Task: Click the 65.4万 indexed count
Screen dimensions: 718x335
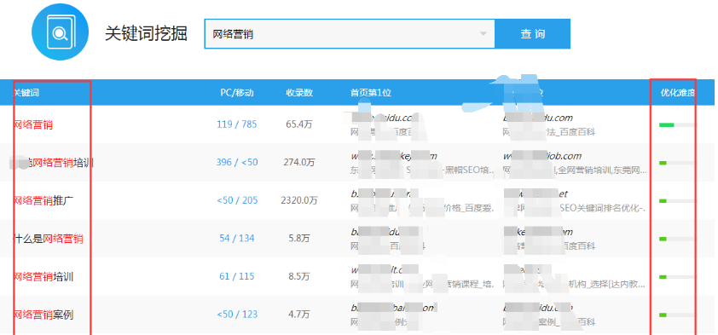Action: (x=299, y=124)
